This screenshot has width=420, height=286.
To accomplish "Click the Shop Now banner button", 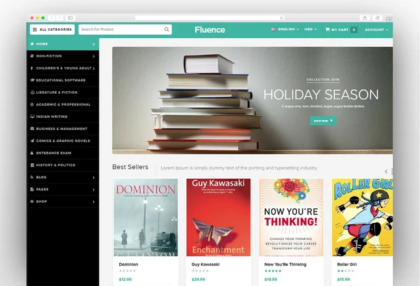I will (323, 121).
